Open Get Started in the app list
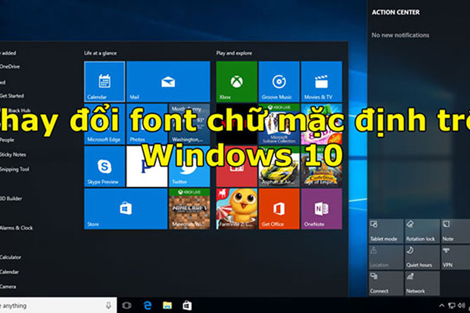The width and height of the screenshot is (470, 313). pos(12,96)
